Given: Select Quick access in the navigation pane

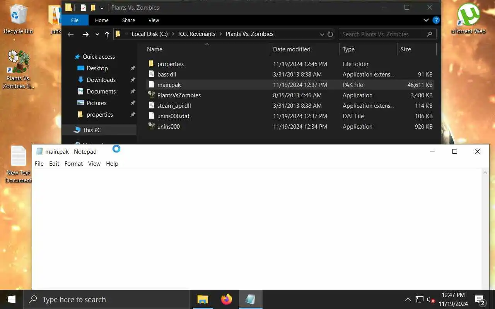Looking at the screenshot, I should coord(99,56).
